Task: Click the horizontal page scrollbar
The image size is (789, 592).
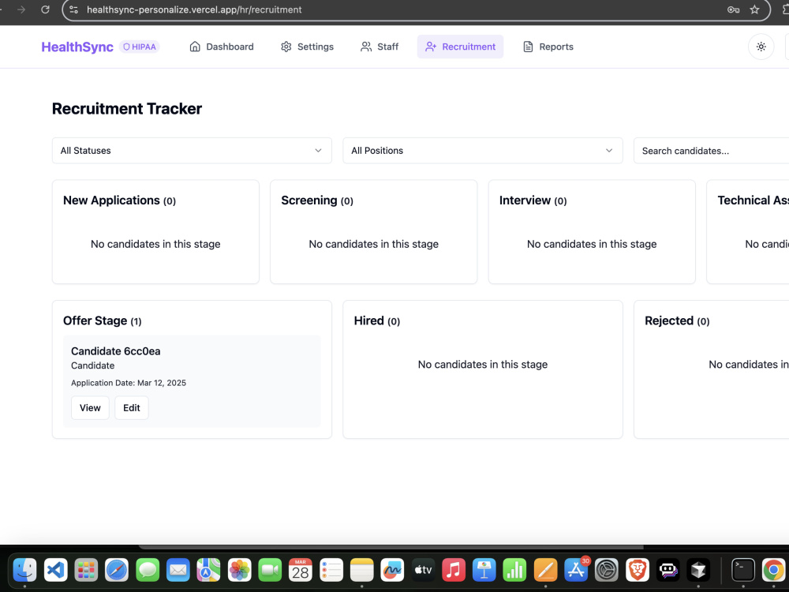Action: click(391, 547)
